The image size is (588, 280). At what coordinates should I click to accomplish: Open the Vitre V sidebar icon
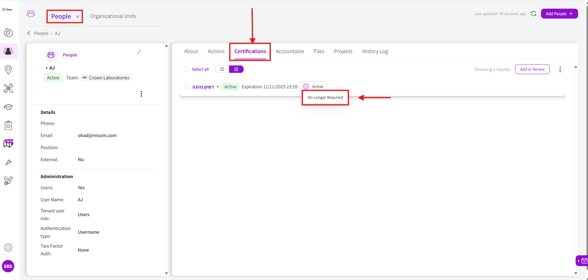click(8, 181)
